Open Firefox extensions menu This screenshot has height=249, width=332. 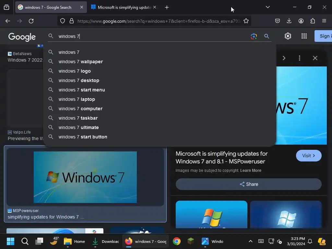tap(313, 21)
